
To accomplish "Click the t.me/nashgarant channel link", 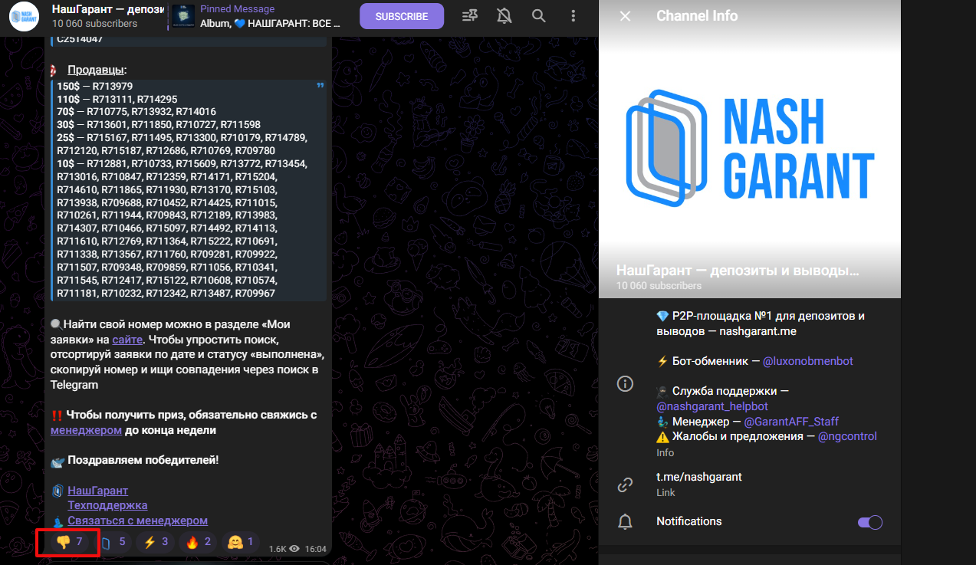I will tap(698, 477).
